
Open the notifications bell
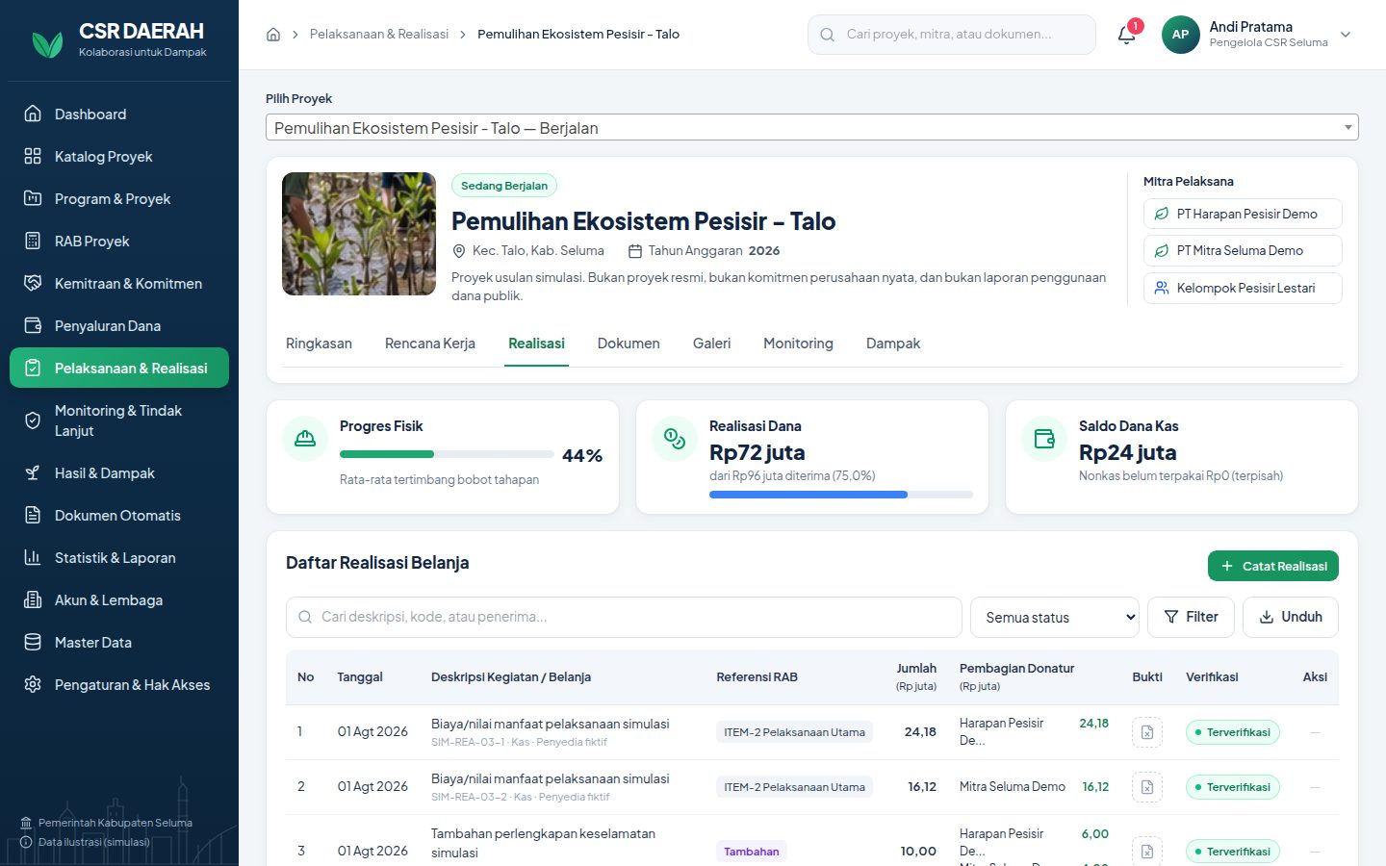[1126, 35]
